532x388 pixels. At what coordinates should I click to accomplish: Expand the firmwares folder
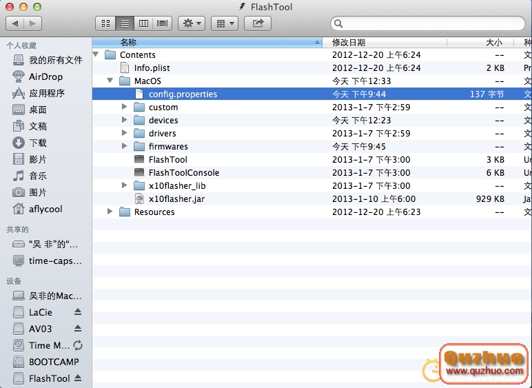(x=125, y=146)
